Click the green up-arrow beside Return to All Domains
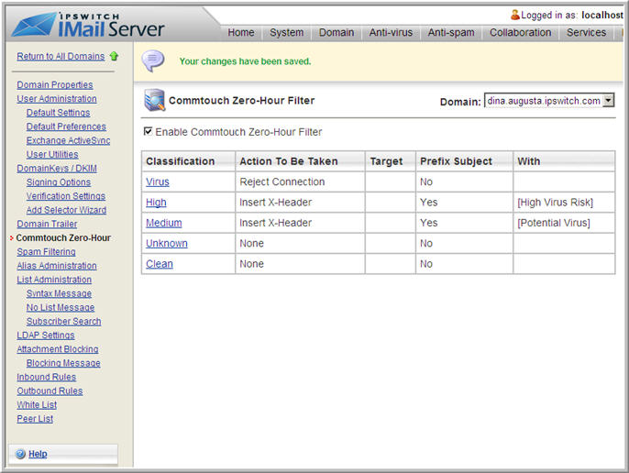The image size is (629, 473). pos(114,56)
